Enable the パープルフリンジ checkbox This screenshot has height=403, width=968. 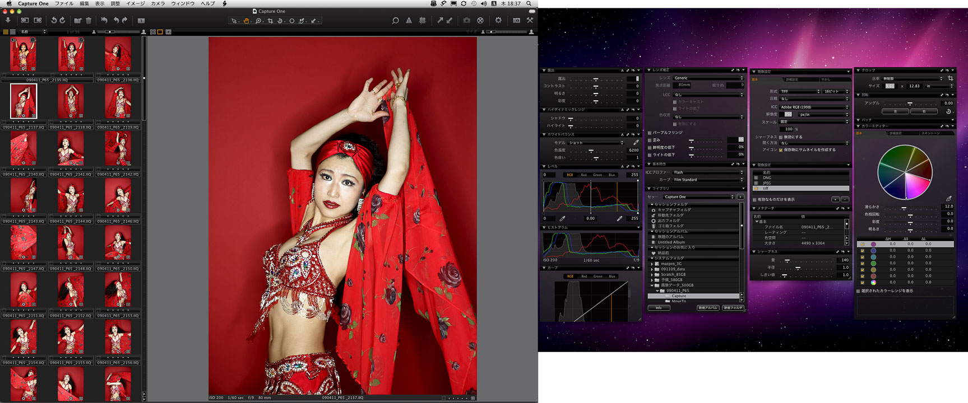pos(650,133)
